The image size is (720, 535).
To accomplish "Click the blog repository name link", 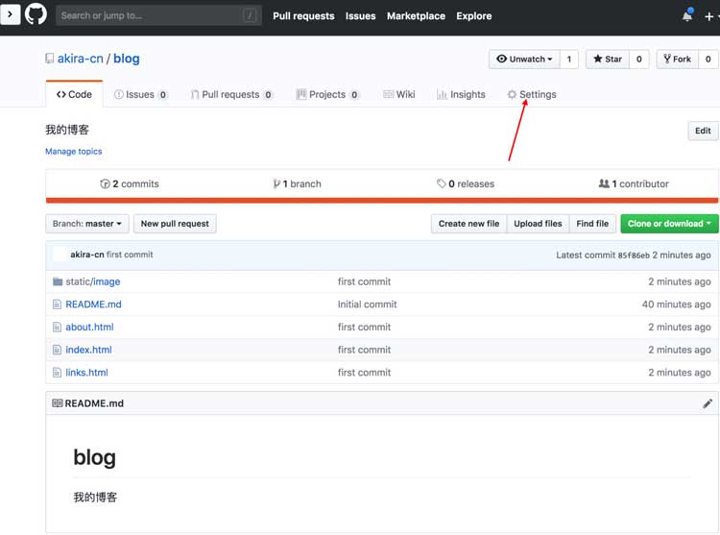I will coord(127,59).
